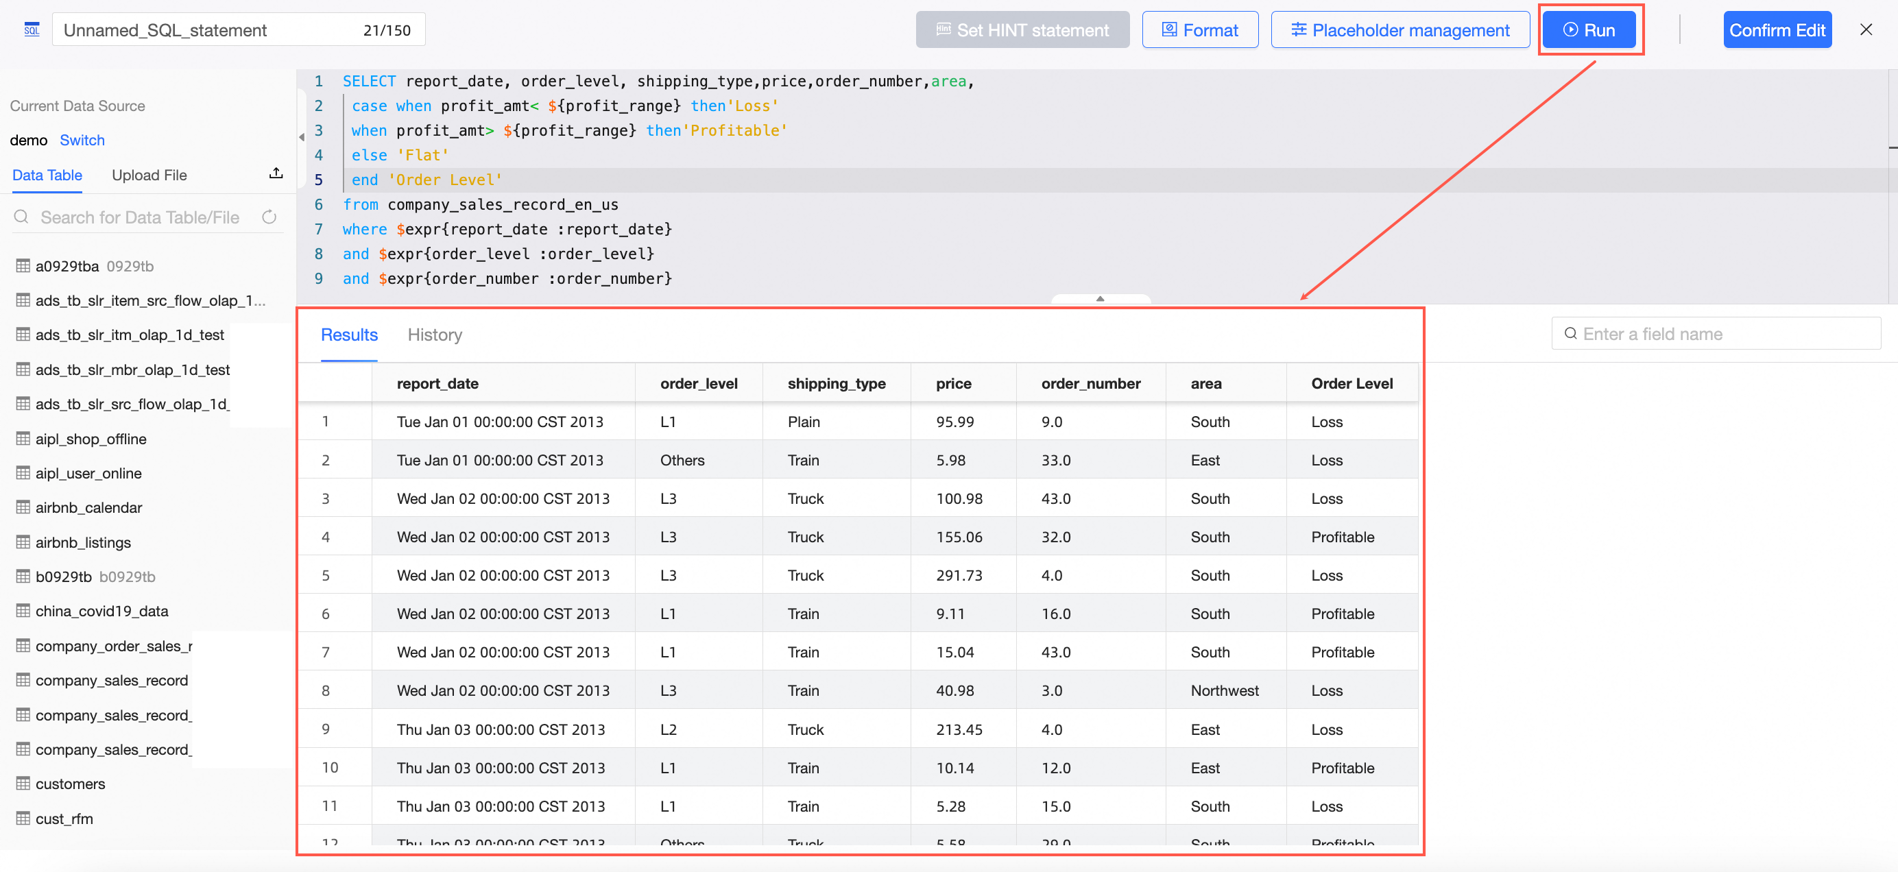Switch to the History tab
The image size is (1898, 872).
click(435, 335)
